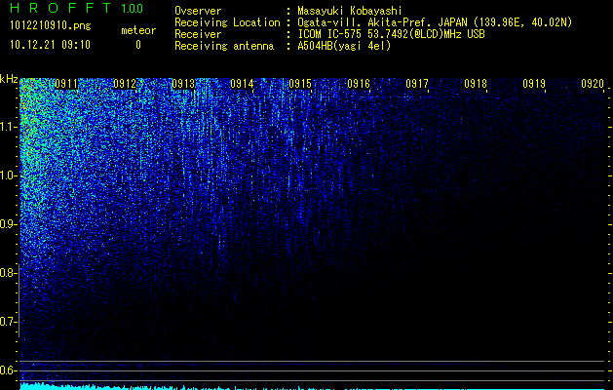This screenshot has height=390, width=613.
Task: Click the meteor label
Action: click(x=138, y=30)
